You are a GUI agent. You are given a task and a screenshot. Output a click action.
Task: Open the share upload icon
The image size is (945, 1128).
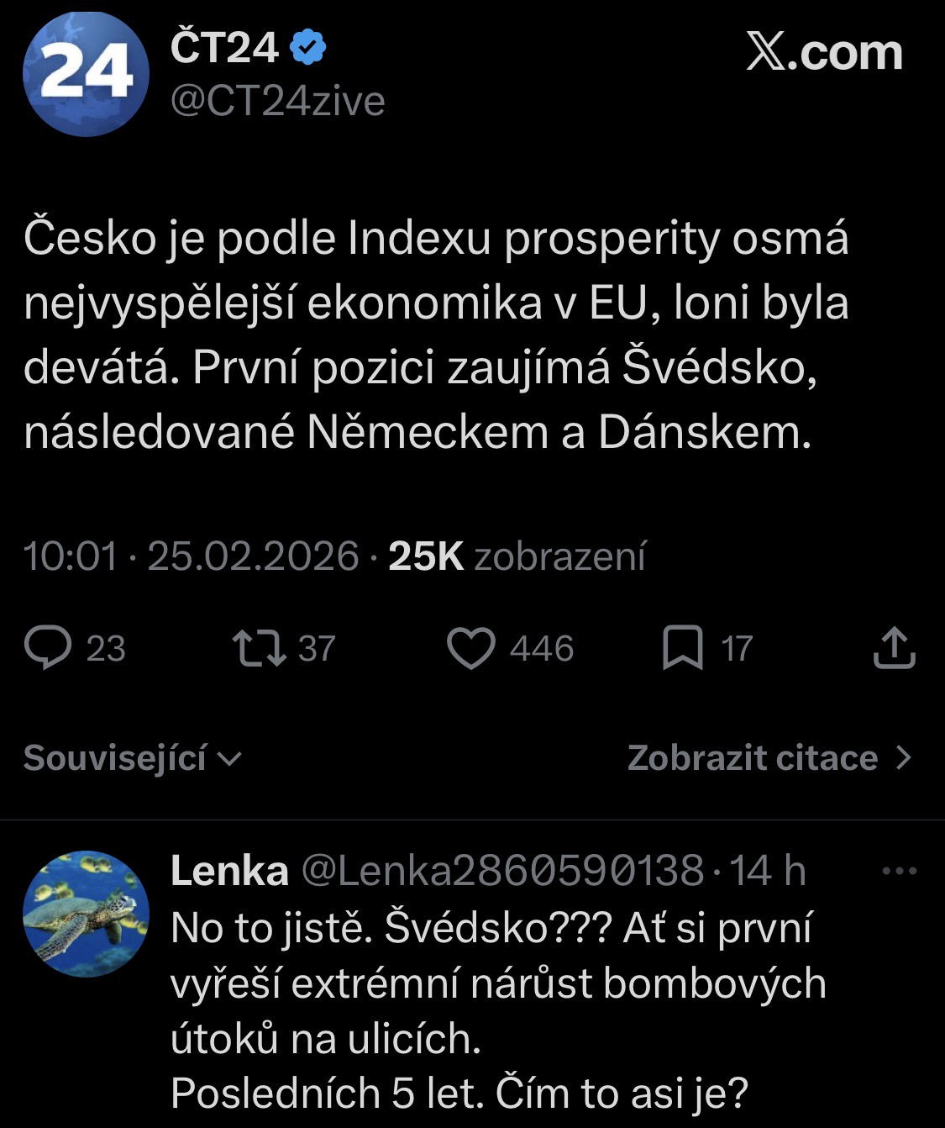(x=894, y=649)
